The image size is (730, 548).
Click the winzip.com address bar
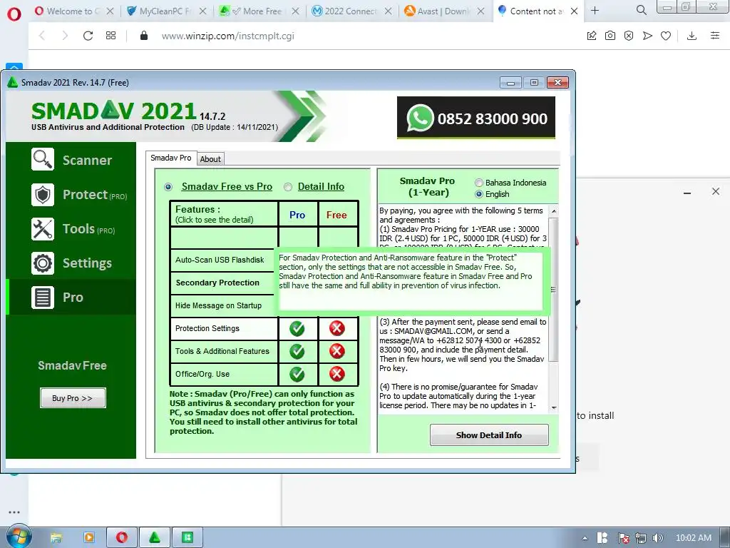pyautogui.click(x=228, y=36)
